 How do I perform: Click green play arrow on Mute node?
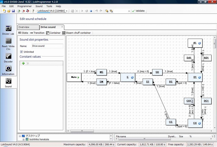point(78,77)
